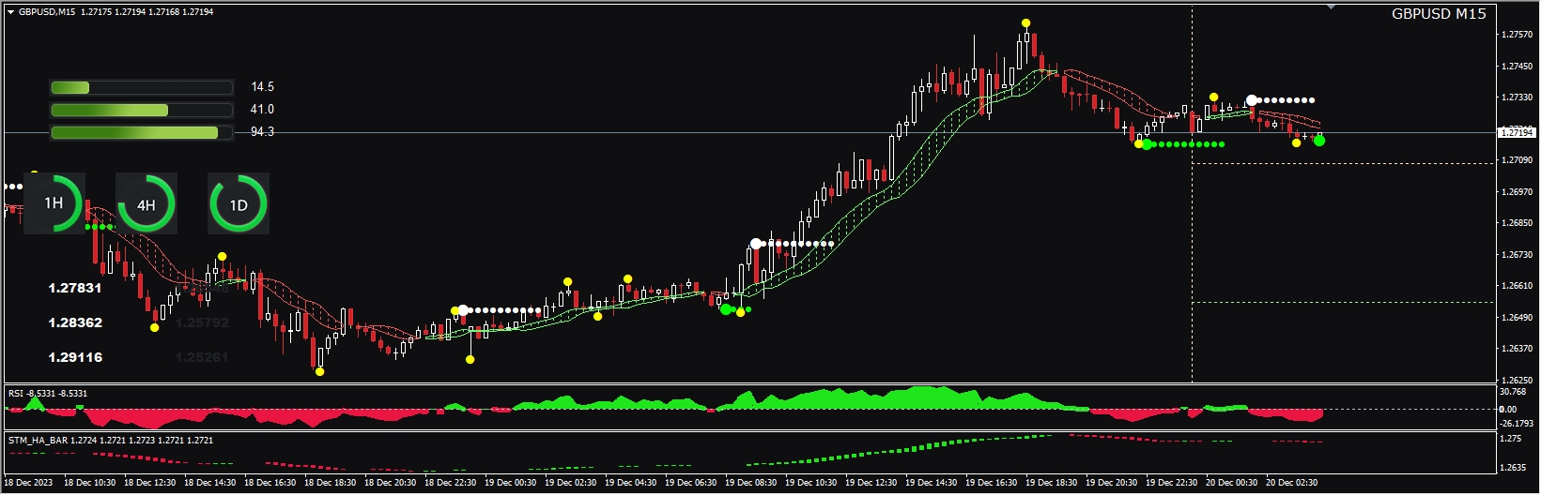Click large white dot near 18 Dec 22:30
Viewport: 1541px width, 495px height.
coord(463,310)
